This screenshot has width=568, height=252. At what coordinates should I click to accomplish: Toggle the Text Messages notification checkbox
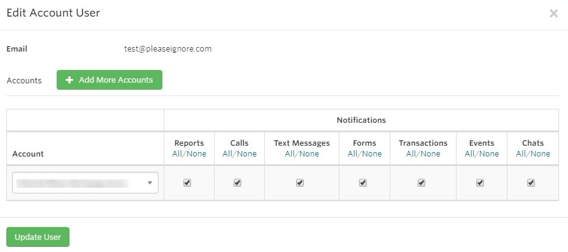coord(299,183)
